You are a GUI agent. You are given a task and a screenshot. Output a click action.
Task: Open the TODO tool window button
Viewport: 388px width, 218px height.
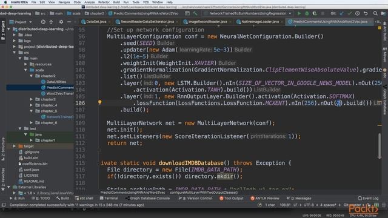coord(41,198)
